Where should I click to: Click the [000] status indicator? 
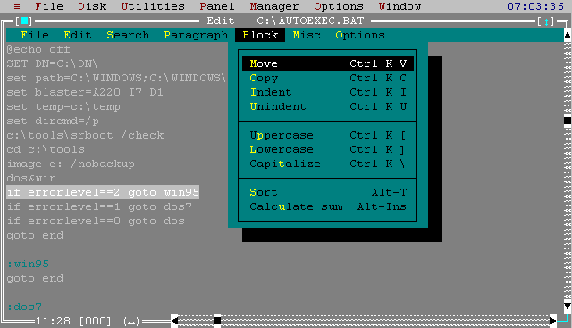tap(96, 321)
